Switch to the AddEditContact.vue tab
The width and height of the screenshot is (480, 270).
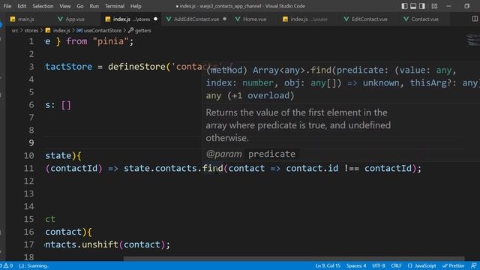(196, 19)
